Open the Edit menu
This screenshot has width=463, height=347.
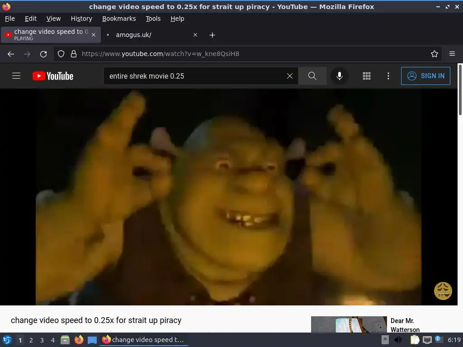click(31, 19)
